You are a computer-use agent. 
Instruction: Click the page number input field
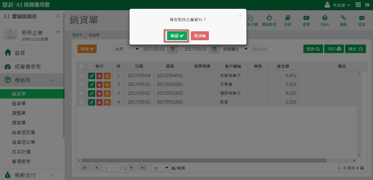[x=111, y=168]
